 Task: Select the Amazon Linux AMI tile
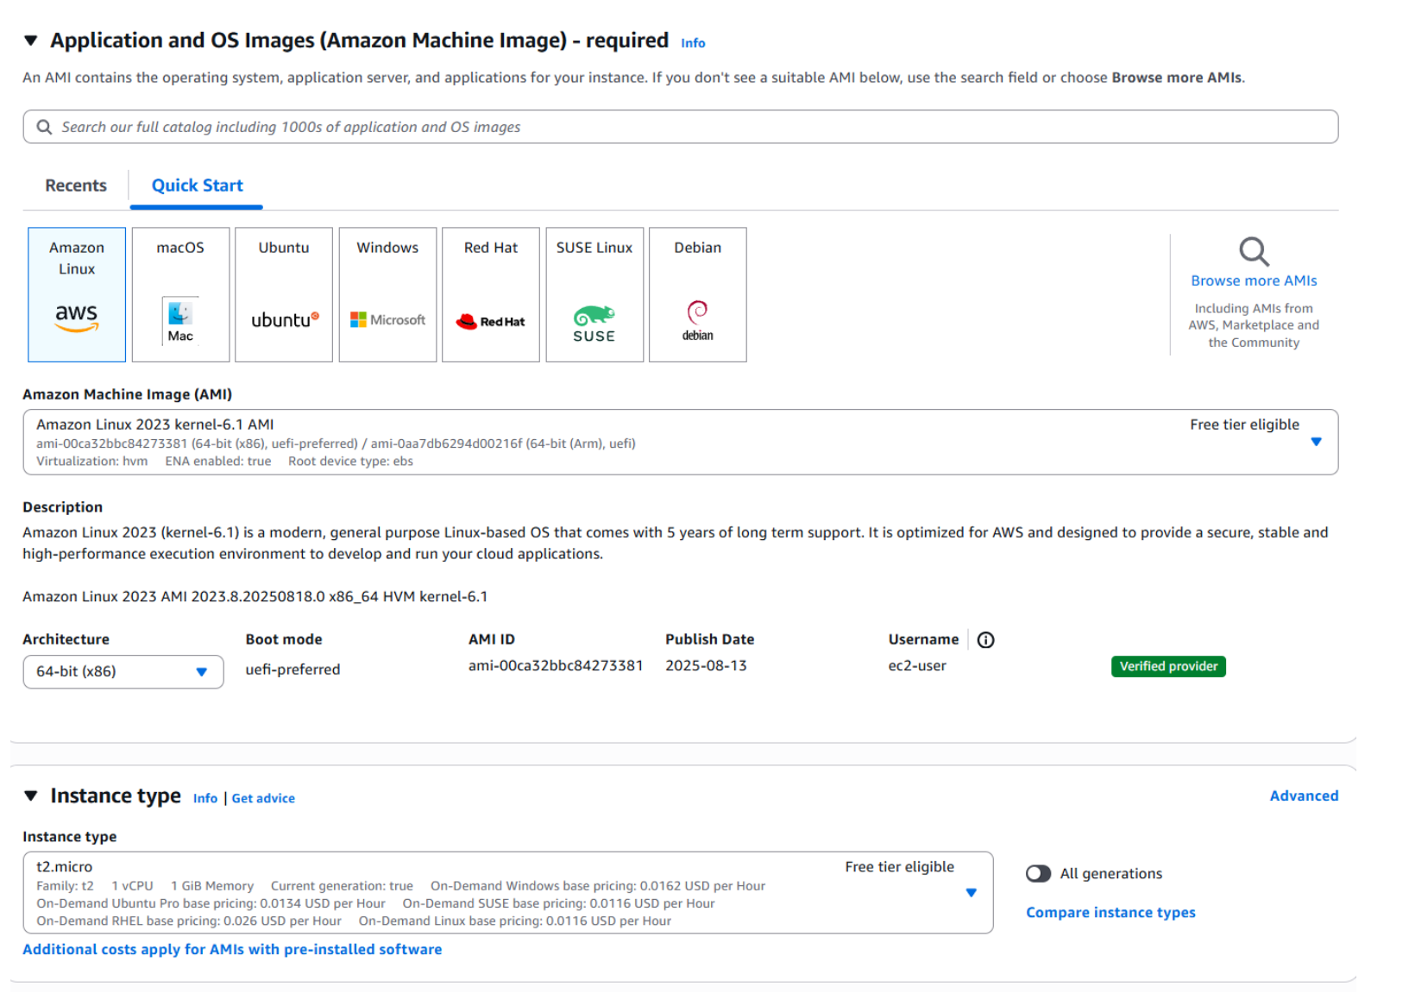coord(76,293)
